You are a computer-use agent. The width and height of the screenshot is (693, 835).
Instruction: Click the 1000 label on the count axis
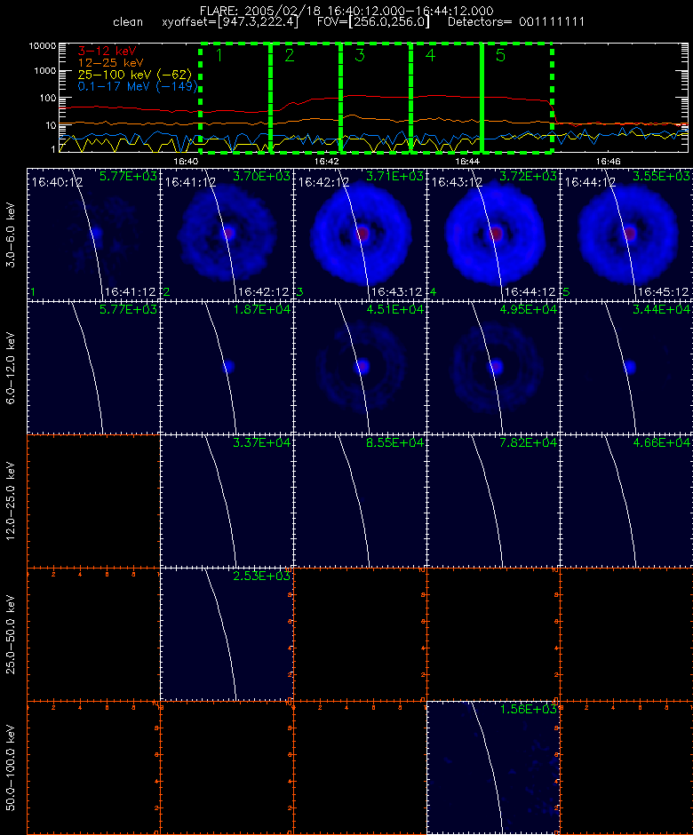pos(45,71)
